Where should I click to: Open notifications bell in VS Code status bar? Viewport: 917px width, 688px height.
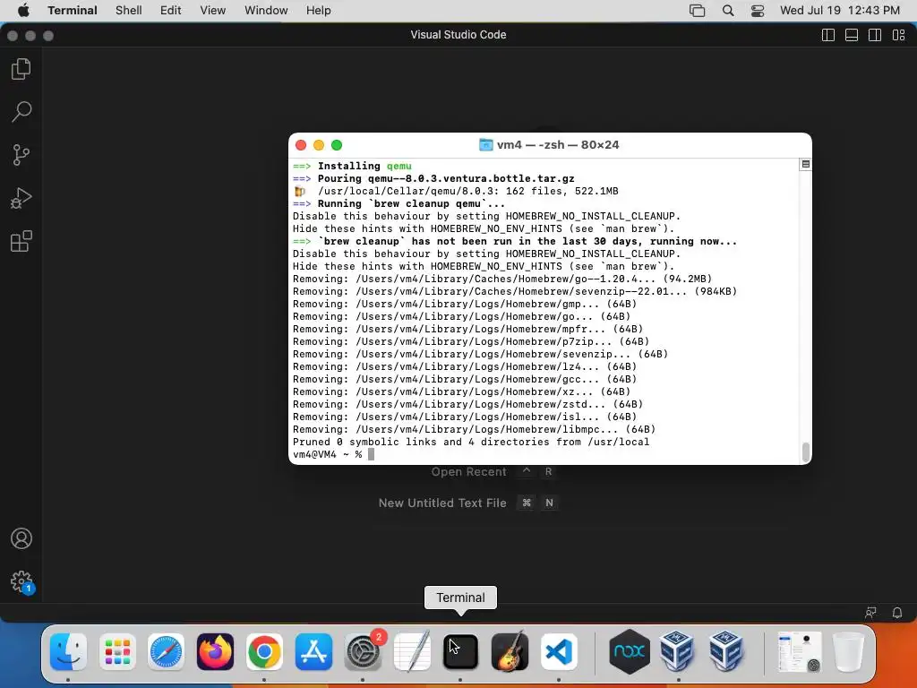pyautogui.click(x=897, y=613)
